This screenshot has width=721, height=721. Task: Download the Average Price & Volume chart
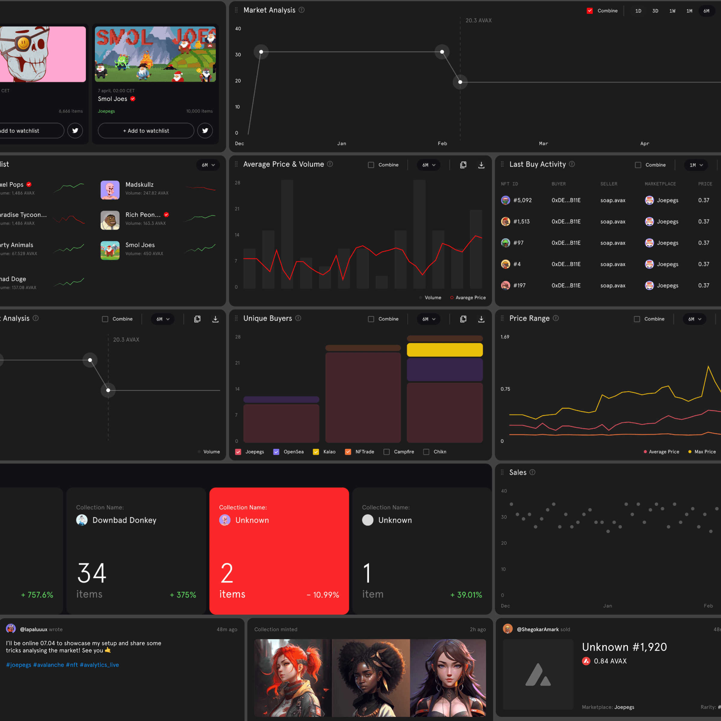tap(481, 165)
